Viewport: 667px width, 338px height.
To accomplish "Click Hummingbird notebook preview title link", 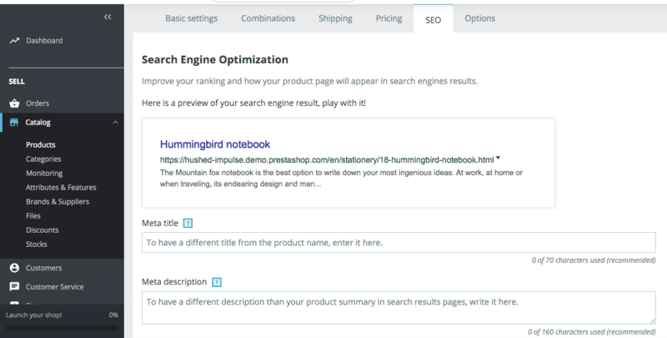I will 215,144.
